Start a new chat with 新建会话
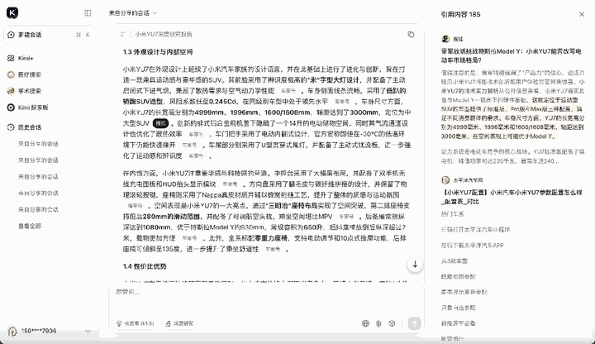Image resolution: width=595 pixels, height=344 pixels. pyautogui.click(x=49, y=35)
